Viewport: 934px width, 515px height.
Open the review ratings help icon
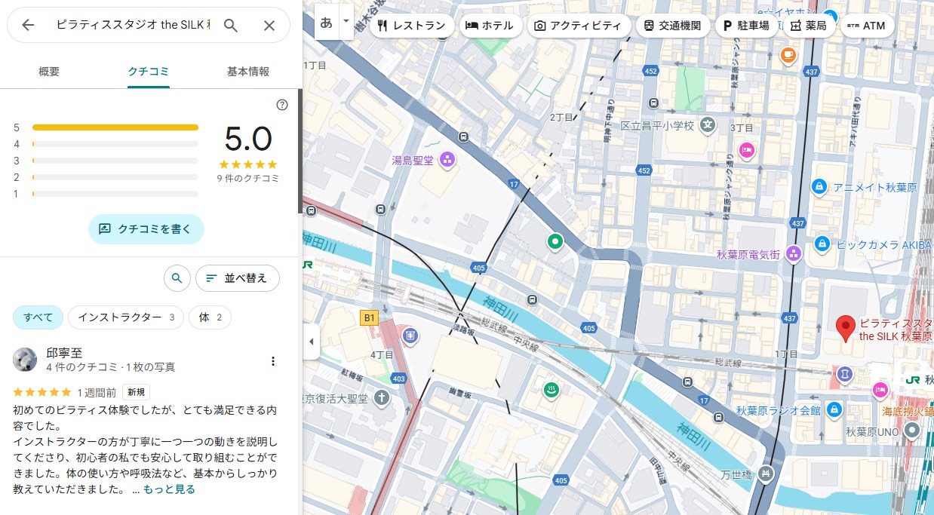point(282,105)
